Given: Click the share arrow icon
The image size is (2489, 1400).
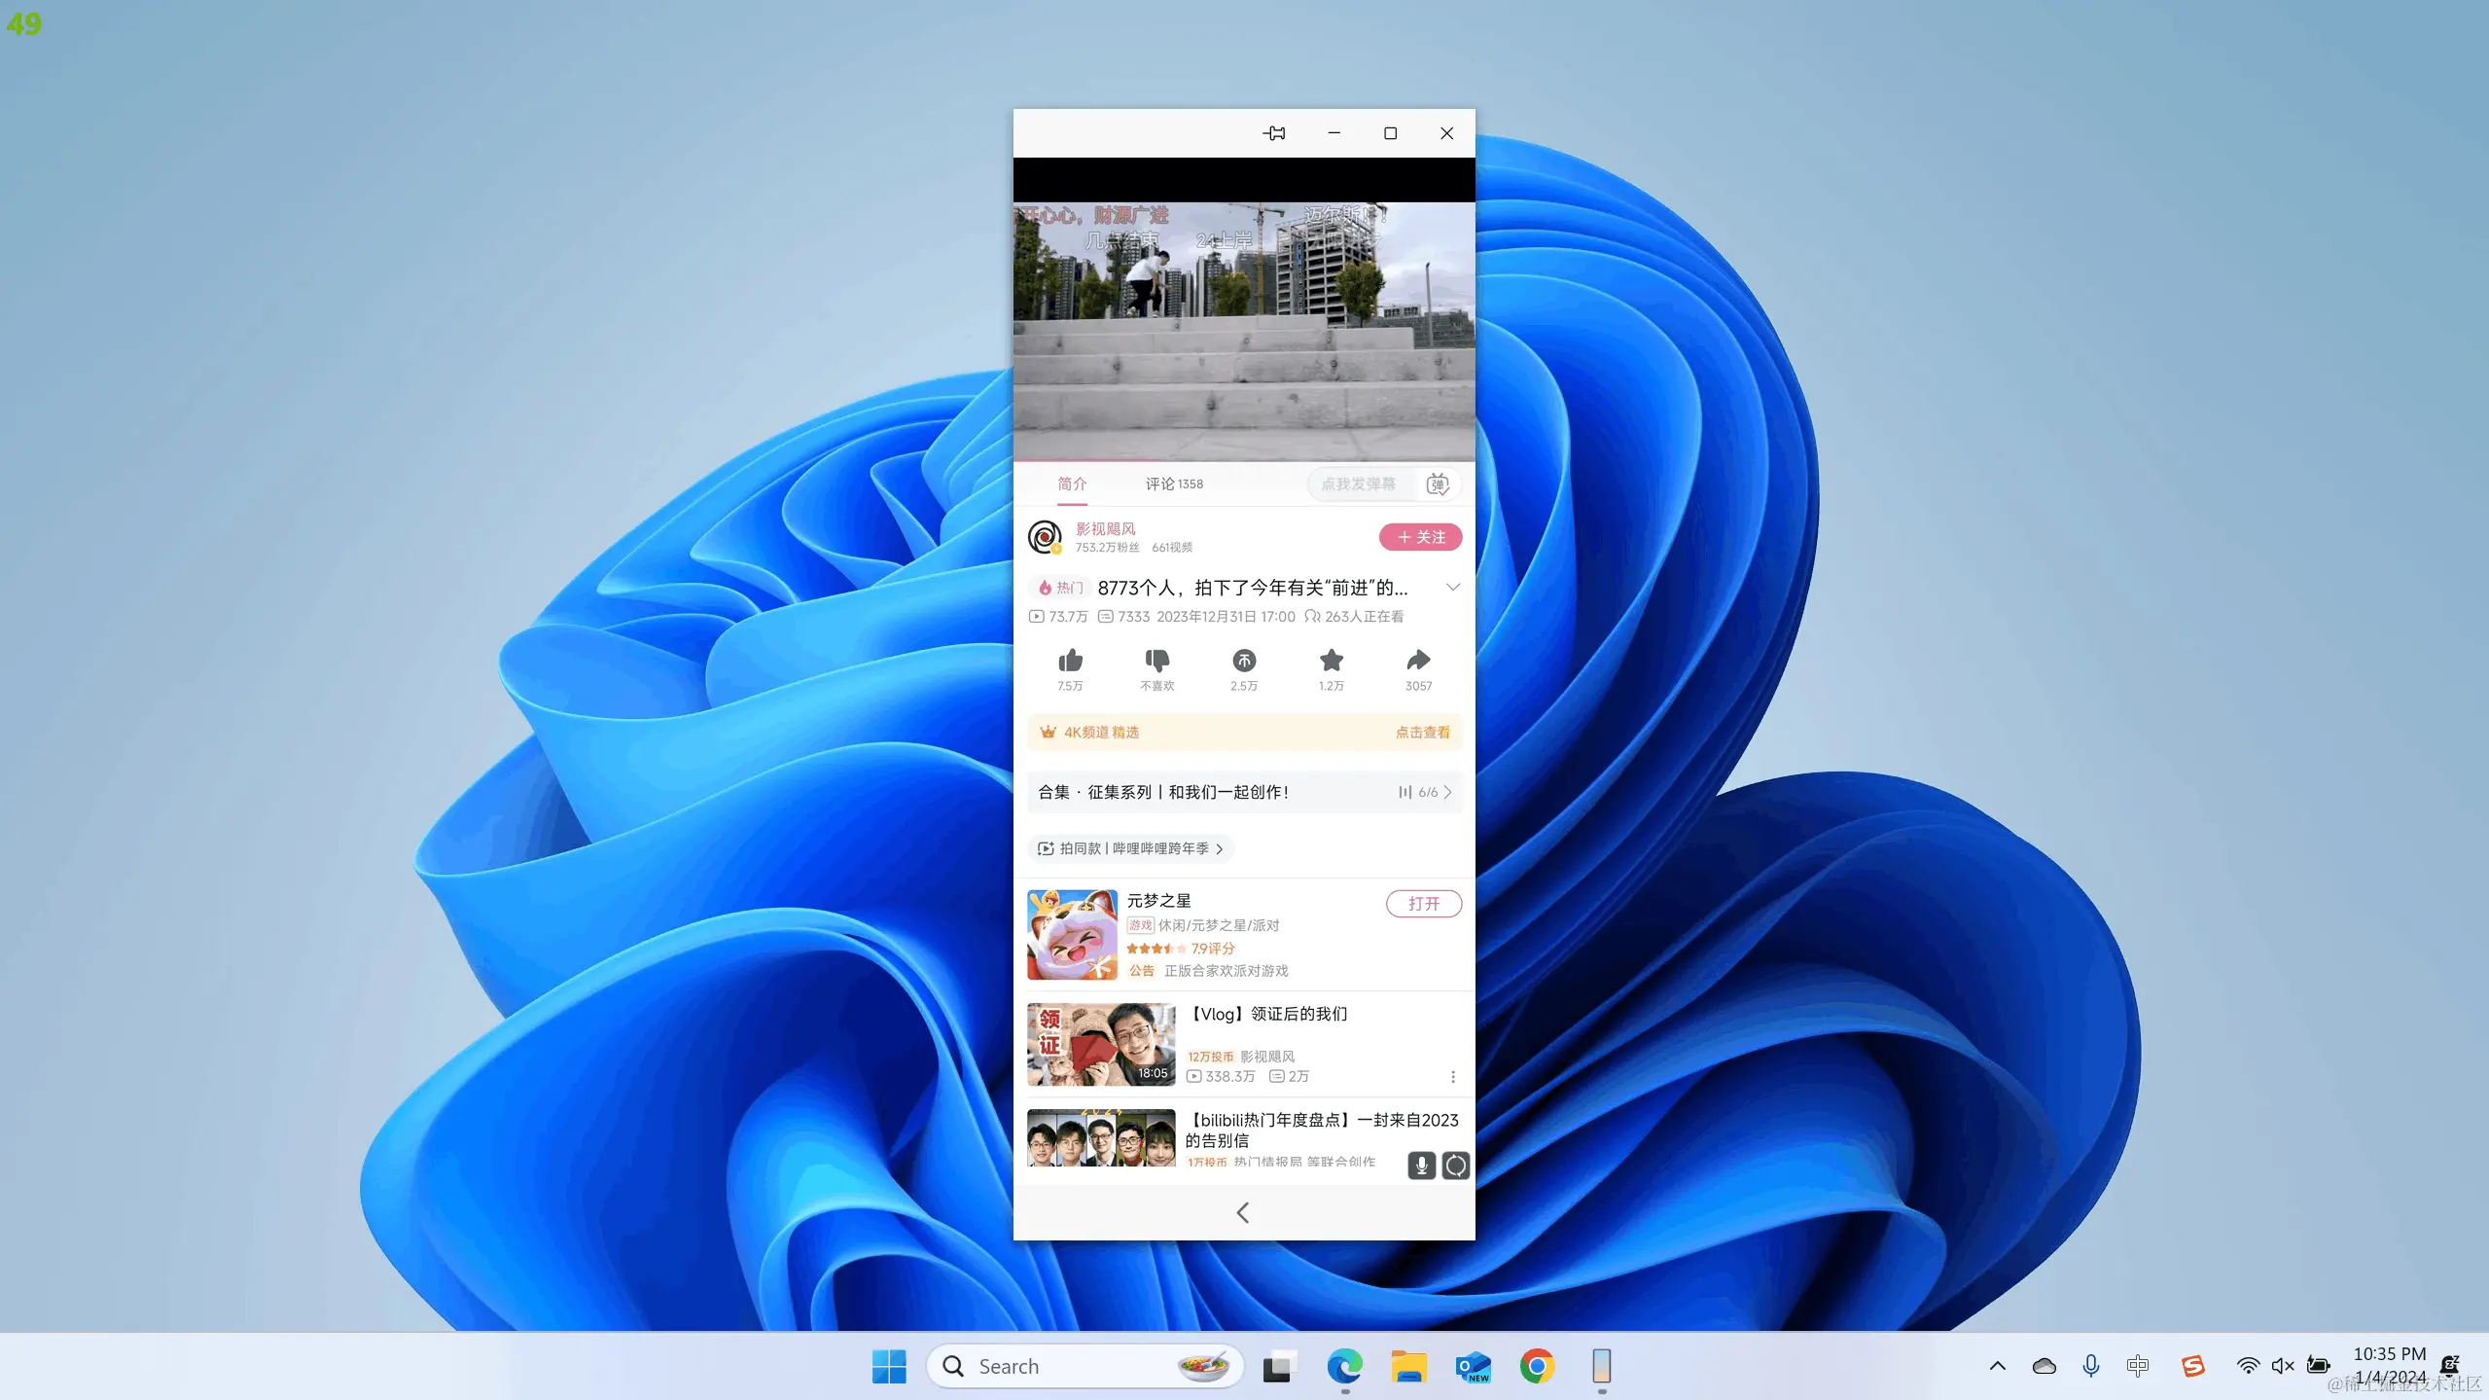Looking at the screenshot, I should point(1418,662).
